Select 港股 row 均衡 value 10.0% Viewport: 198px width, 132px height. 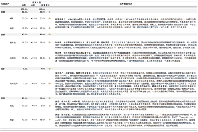click(x=25, y=28)
